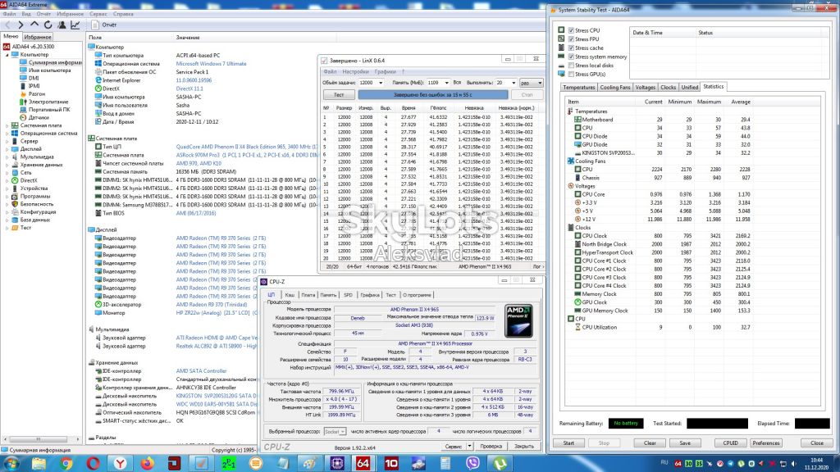This screenshot has height=472, width=840.
Task: Click CPUID button in Stability Test
Action: pos(730,443)
